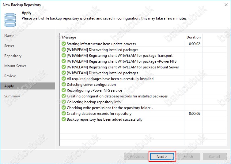Switch to the Review wizard step
This screenshot has width=231, height=164.
click(10, 76)
